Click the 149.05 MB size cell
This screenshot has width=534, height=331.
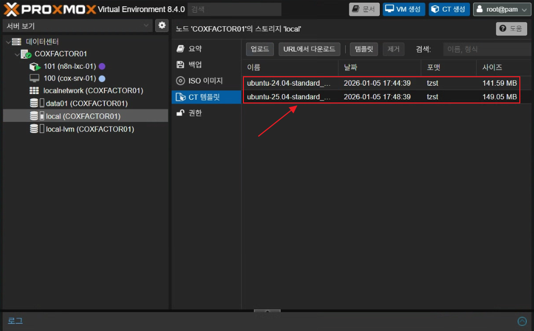[499, 97]
